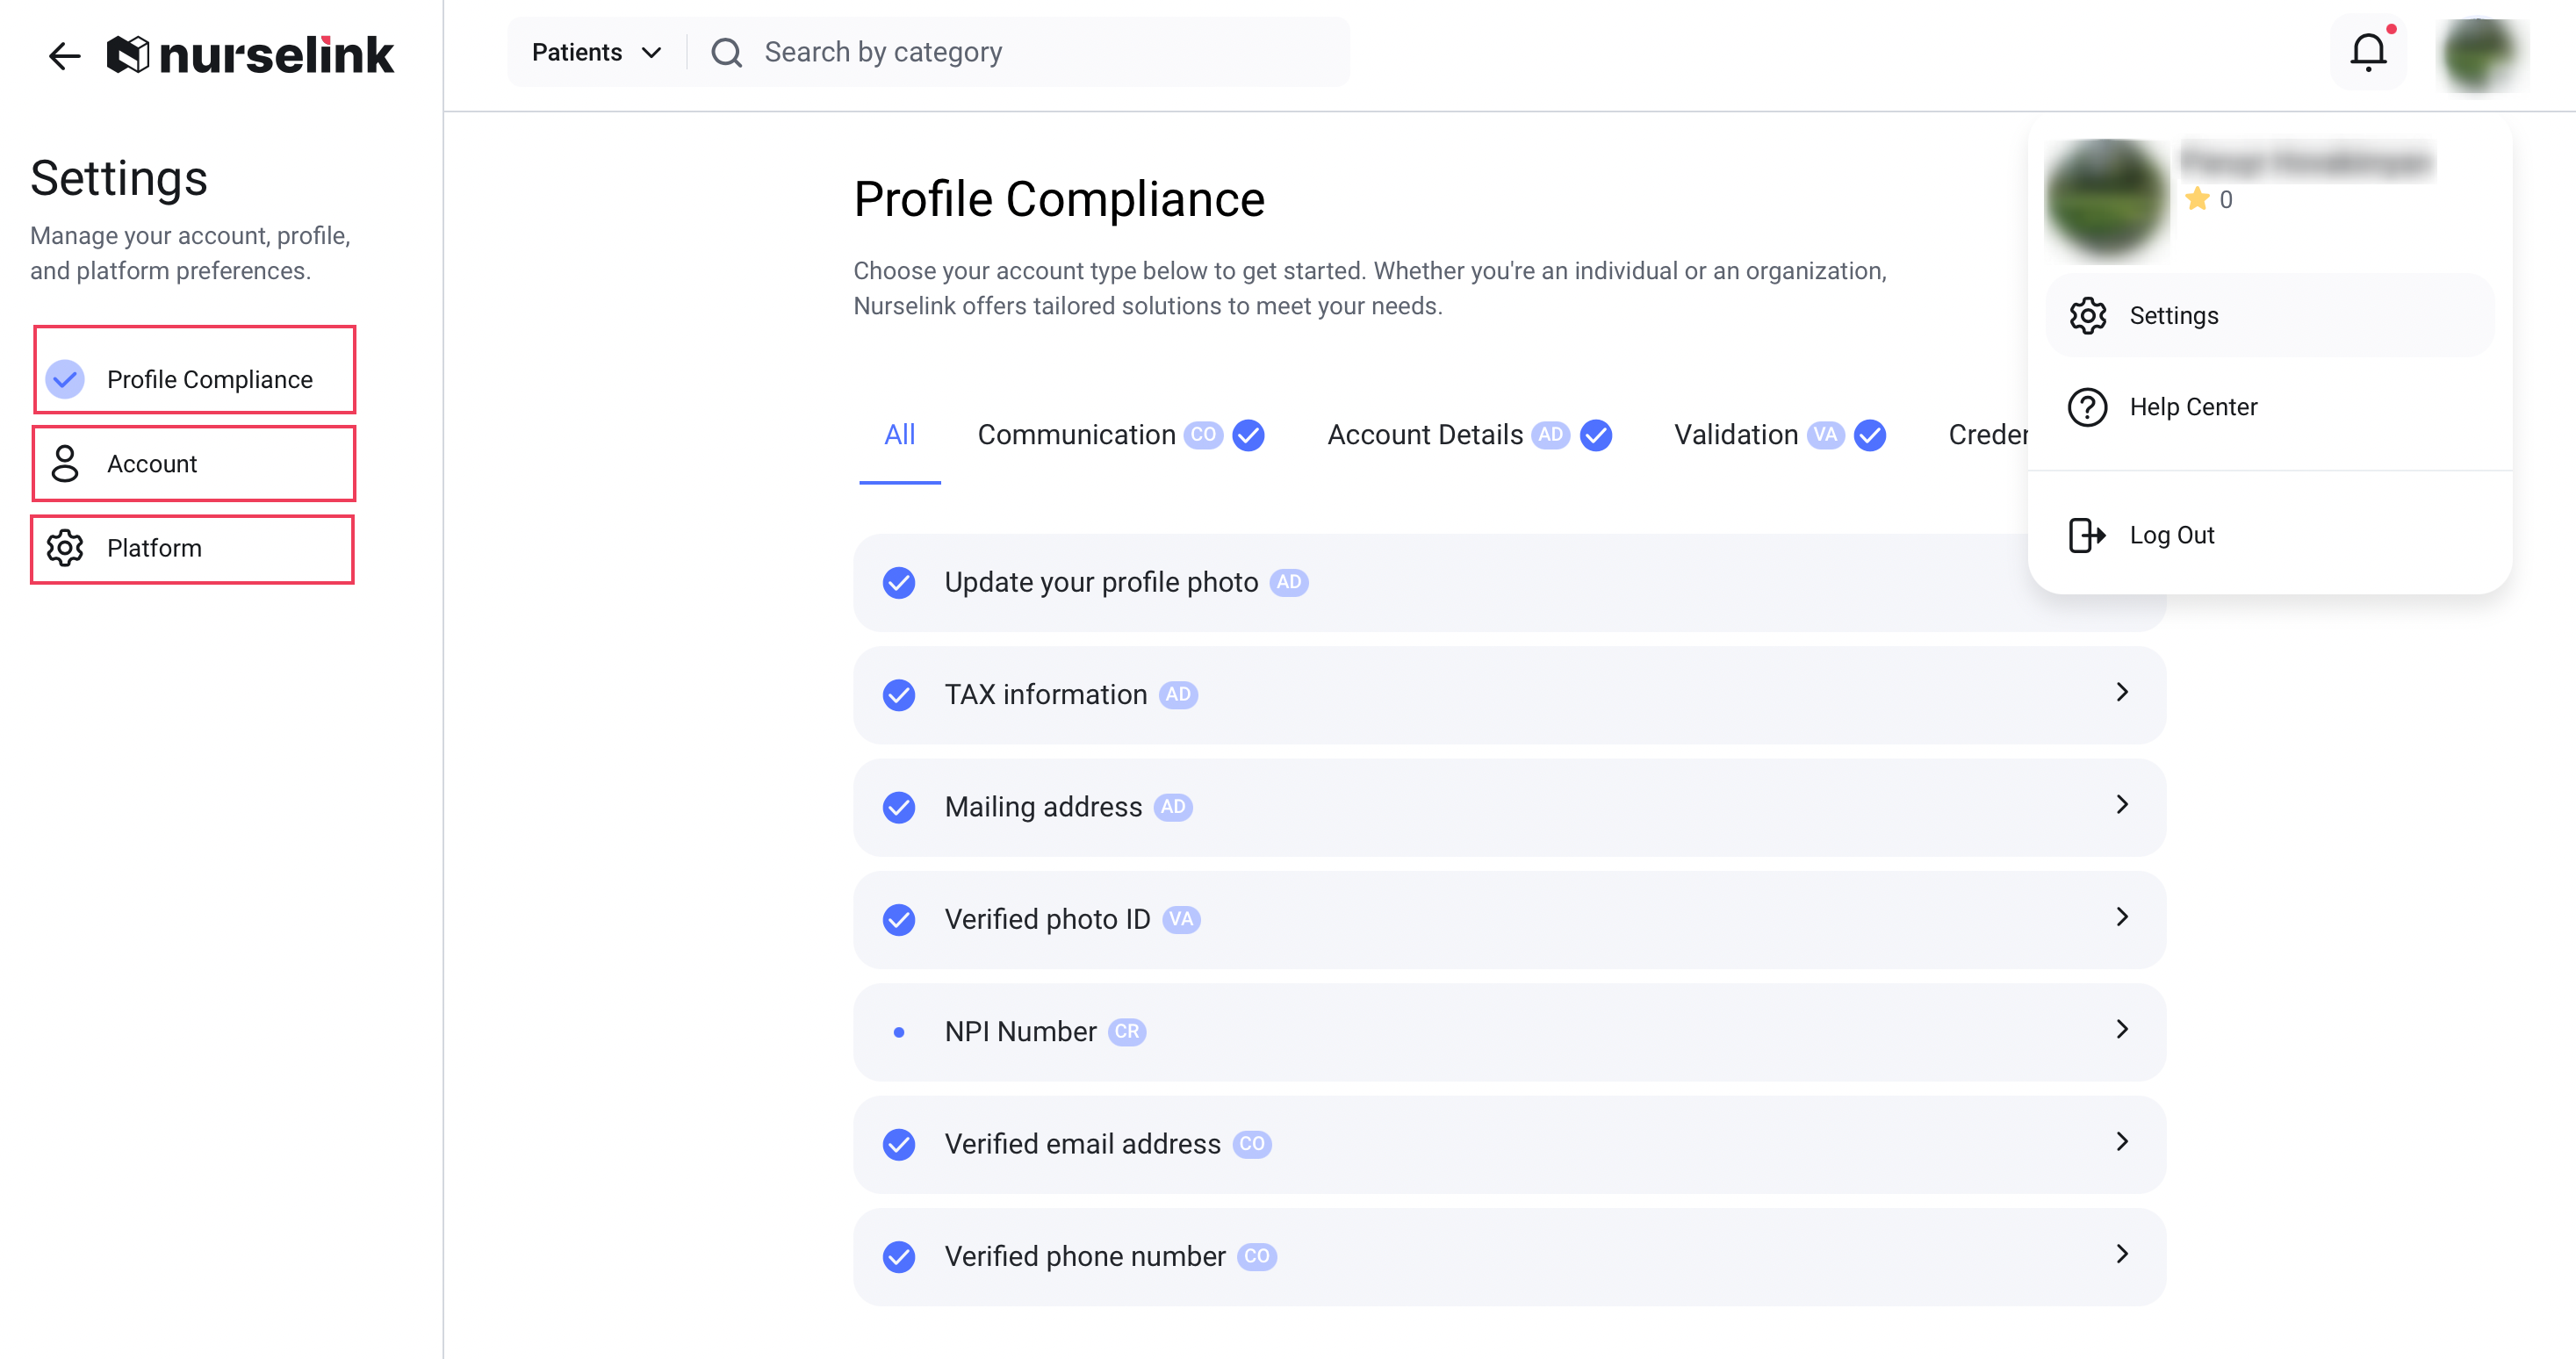The height and width of the screenshot is (1359, 2576).
Task: Click the Account person icon in sidebar
Action: (65, 464)
